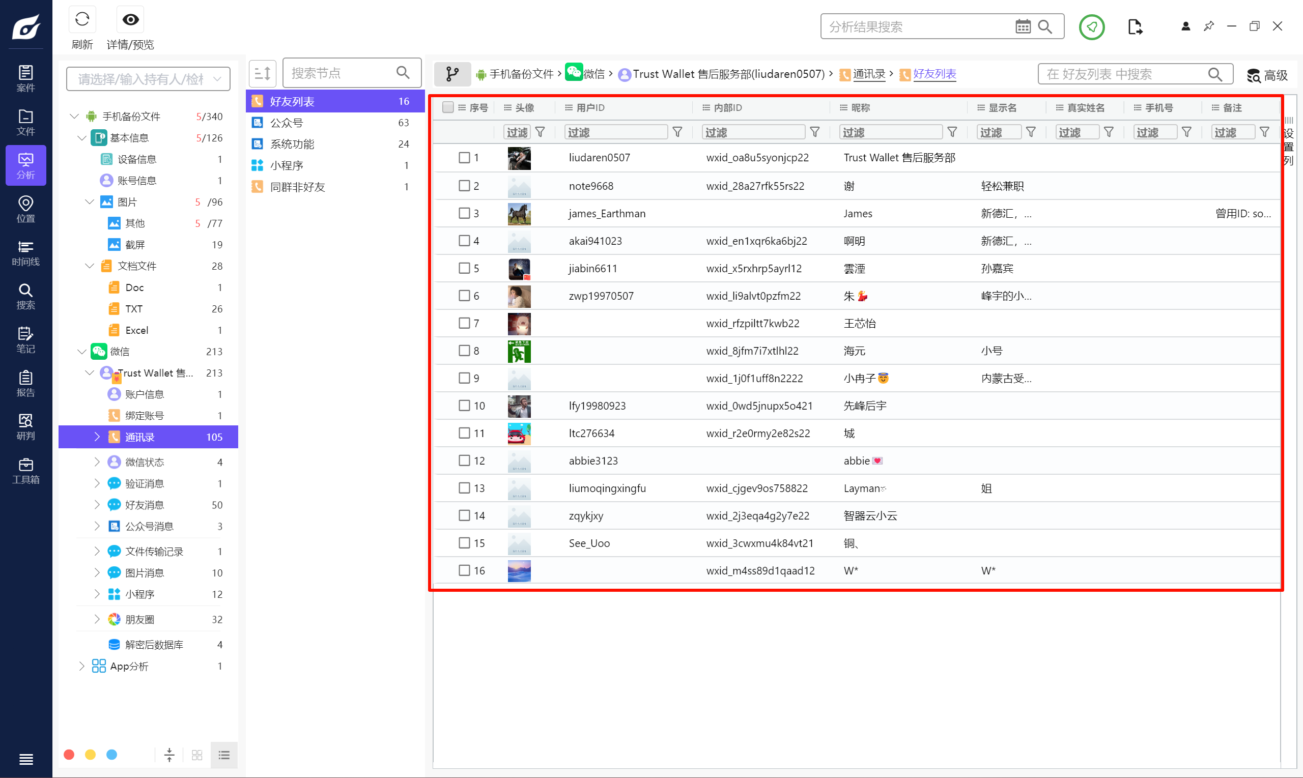Image resolution: width=1303 pixels, height=778 pixels.
Task: Click the green circular shield icon
Action: [x=1092, y=26]
